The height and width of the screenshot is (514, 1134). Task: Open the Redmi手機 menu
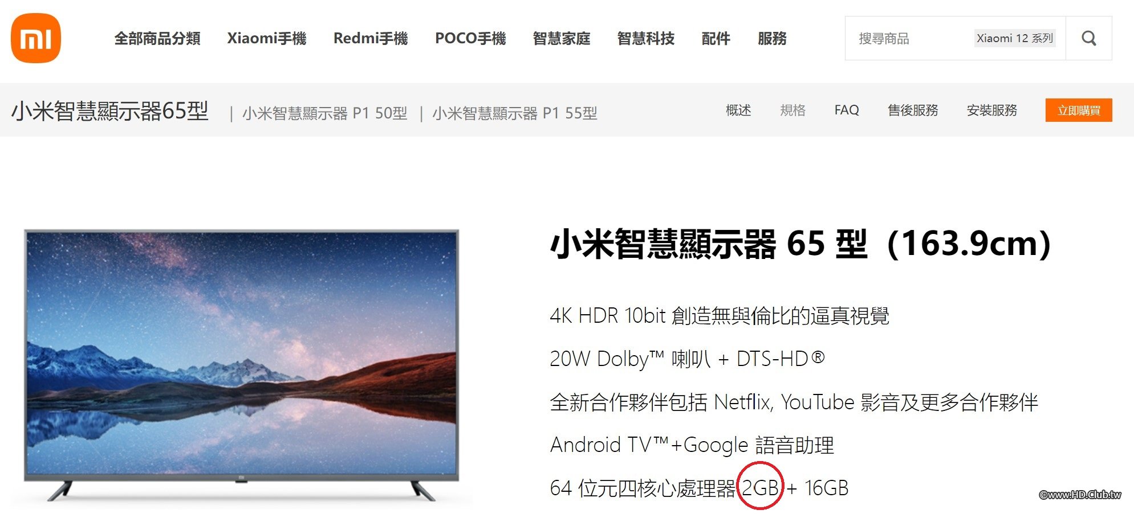(371, 39)
